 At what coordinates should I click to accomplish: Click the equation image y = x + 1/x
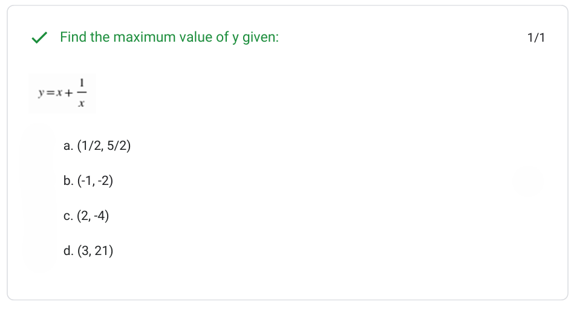tap(62, 94)
